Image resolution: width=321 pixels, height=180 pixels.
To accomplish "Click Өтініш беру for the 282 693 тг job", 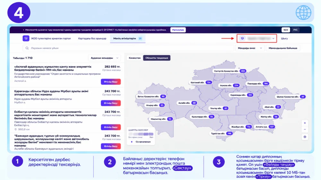I will click(x=111, y=81).
